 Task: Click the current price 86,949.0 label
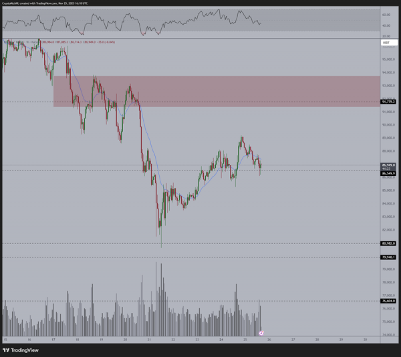click(x=388, y=165)
